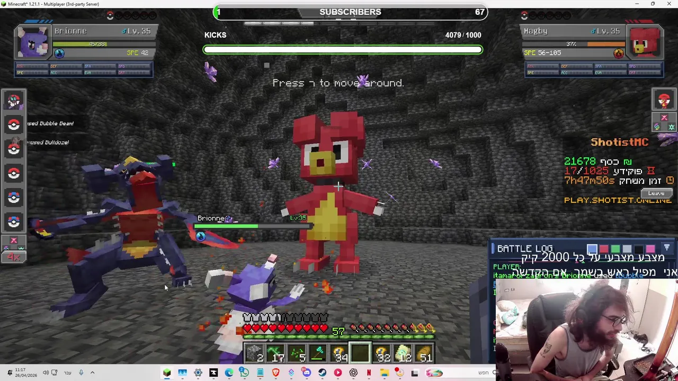
Task: Choose the red Battle Log color swatch
Action: click(604, 249)
